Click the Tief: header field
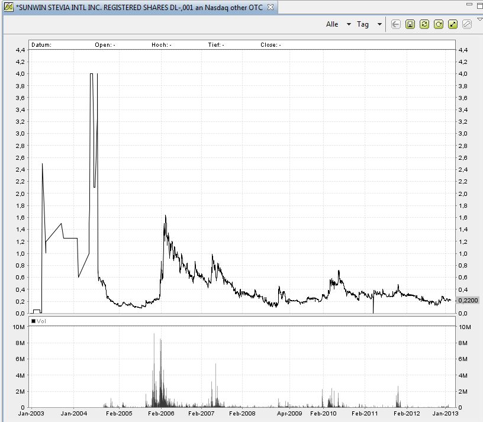 [x=216, y=44]
